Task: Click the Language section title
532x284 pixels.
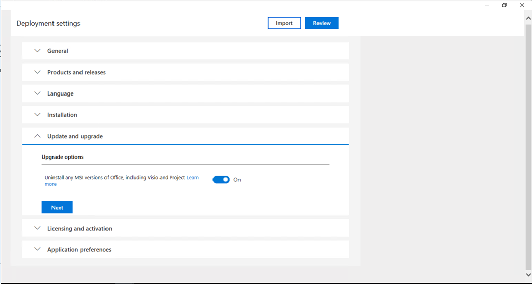Action: (61, 93)
